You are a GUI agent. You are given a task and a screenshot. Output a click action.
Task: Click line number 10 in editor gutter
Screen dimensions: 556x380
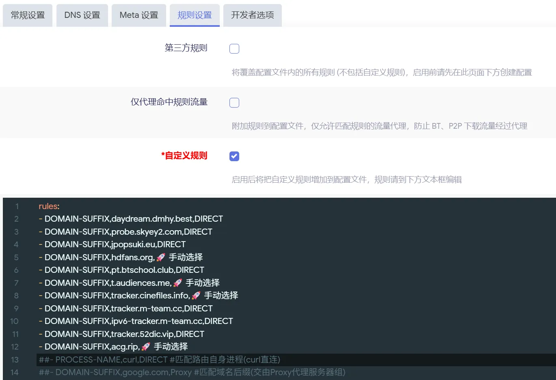(14, 322)
